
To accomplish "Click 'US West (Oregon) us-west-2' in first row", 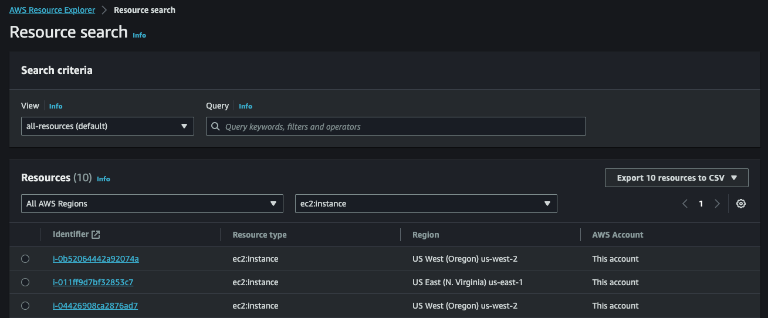I will [x=465, y=259].
